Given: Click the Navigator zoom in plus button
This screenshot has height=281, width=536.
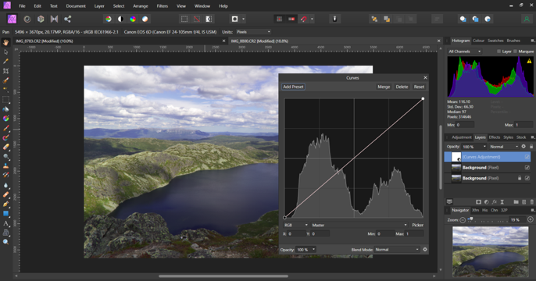Looking at the screenshot, I should click(531, 219).
